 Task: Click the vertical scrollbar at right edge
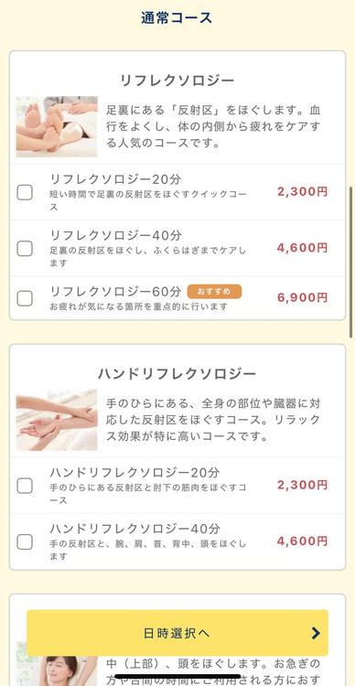[x=351, y=263]
